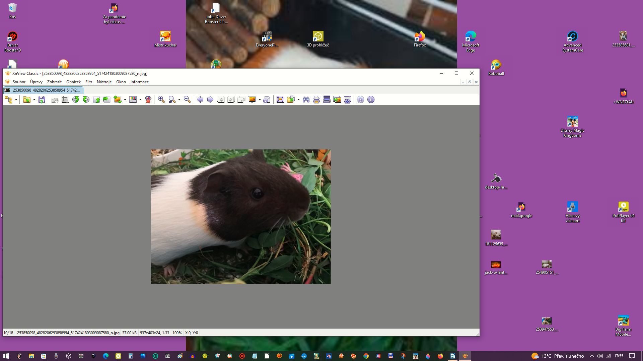Click the Open file folder icon in XnView
The height and width of the screenshot is (361, 643).
point(27,100)
